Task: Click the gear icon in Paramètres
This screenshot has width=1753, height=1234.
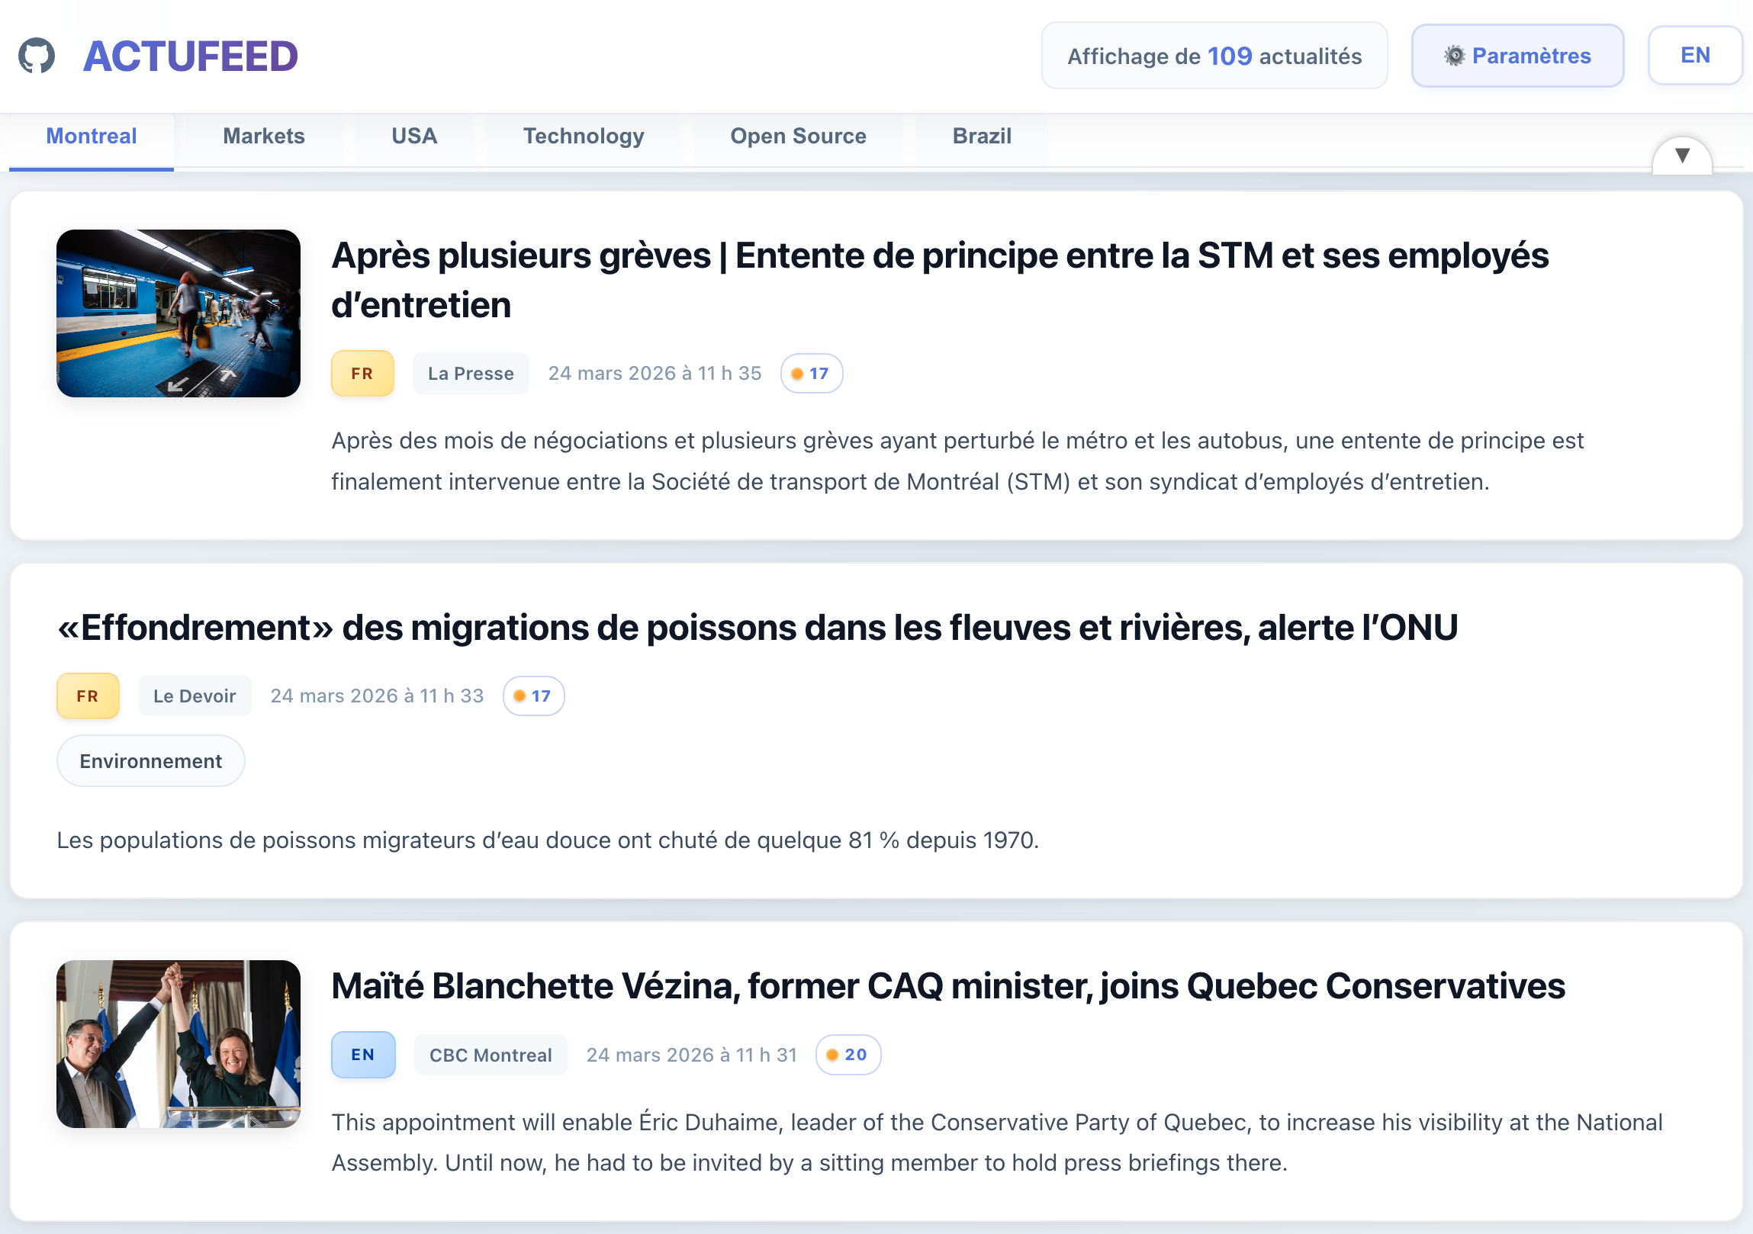Action: pos(1455,56)
